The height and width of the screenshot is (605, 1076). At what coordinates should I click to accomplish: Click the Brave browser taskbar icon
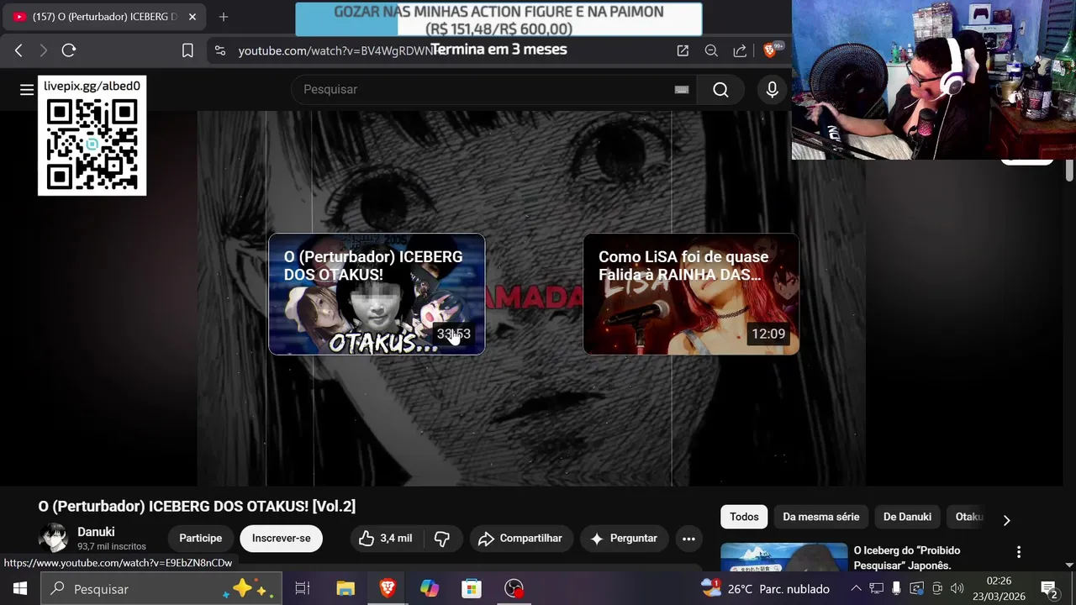click(x=388, y=588)
